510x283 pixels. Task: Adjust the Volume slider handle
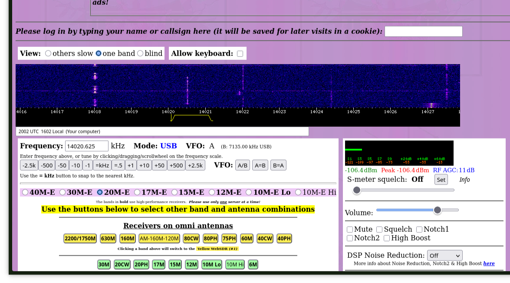[x=438, y=210]
